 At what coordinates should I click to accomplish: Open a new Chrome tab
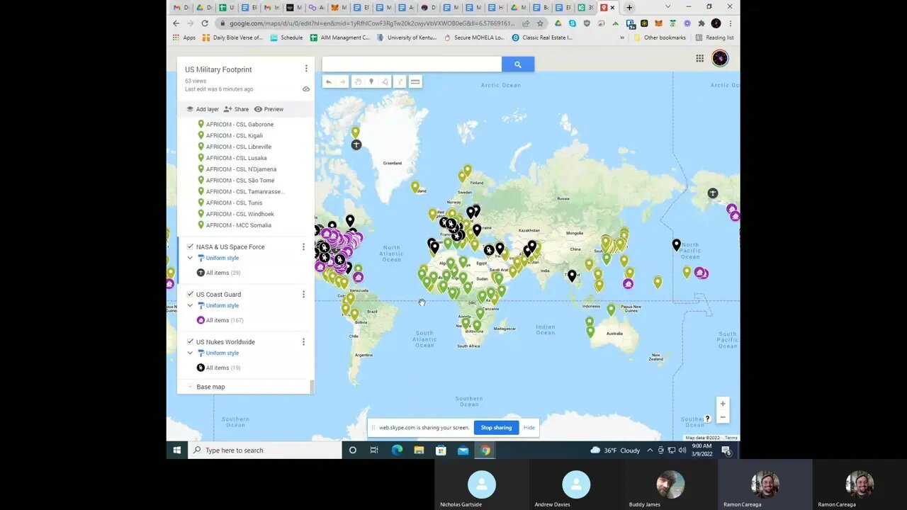tap(629, 8)
